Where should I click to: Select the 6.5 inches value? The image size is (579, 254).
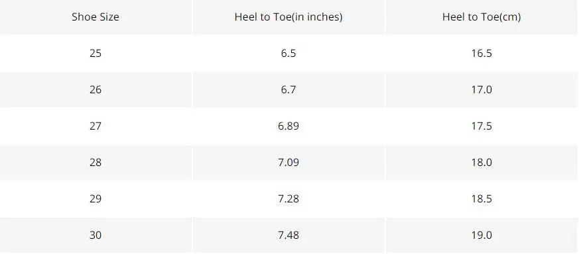289,54
